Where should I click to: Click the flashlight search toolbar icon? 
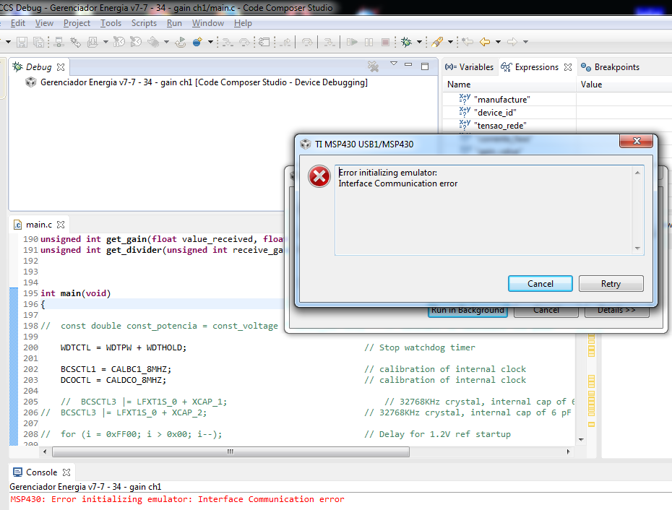point(437,42)
